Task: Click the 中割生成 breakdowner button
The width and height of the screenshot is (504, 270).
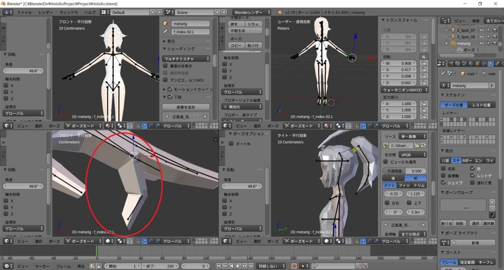Action: 245,31
